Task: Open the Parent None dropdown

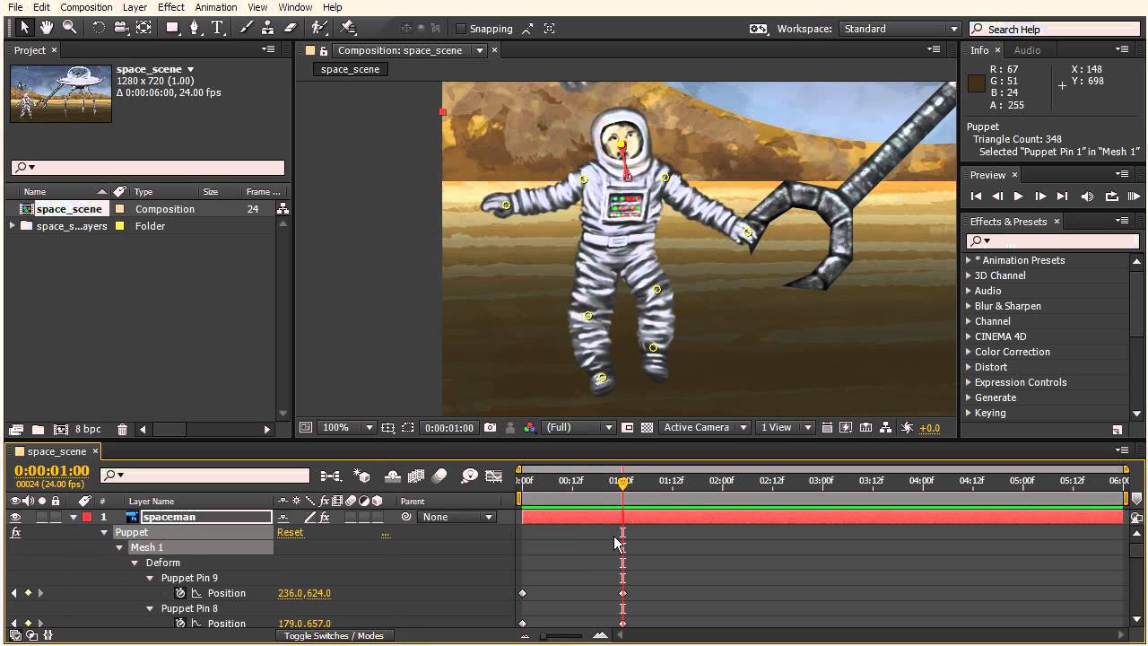Action: (458, 517)
